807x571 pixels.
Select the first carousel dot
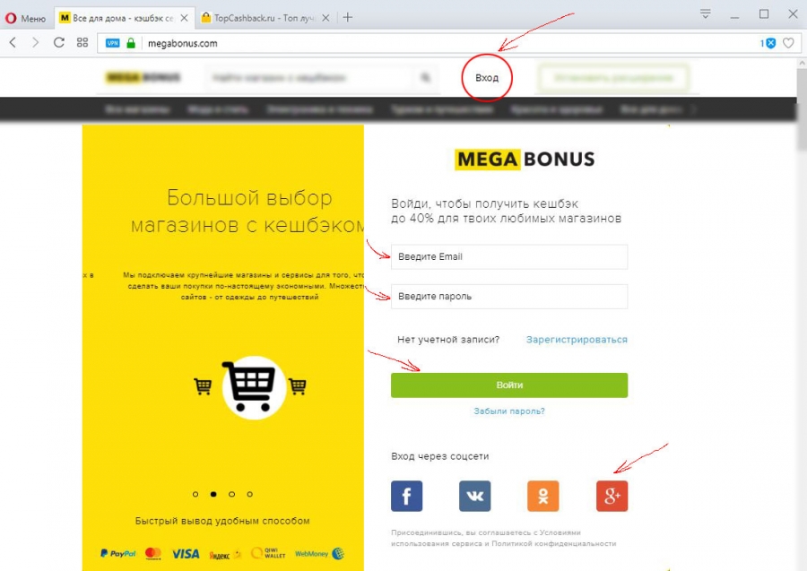(x=195, y=494)
